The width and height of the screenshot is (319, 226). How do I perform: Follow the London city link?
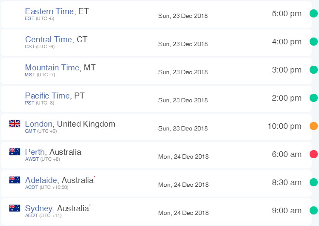[x=39, y=124]
